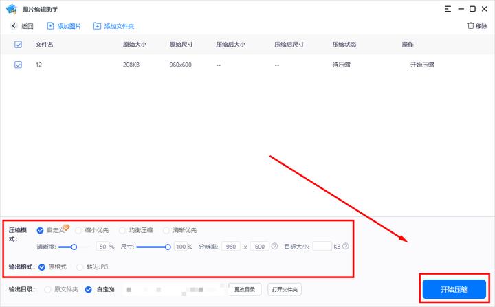The image size is (495, 307).
Task: Click the 添加文件夹 text label
Action: point(120,26)
